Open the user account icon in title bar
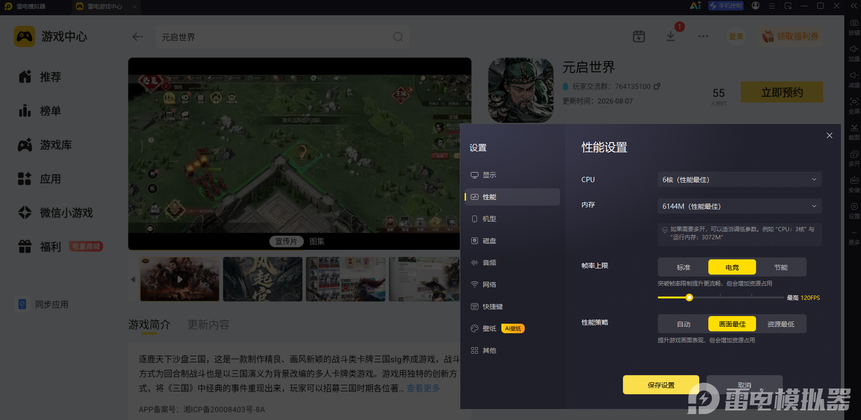The width and height of the screenshot is (861, 420). pyautogui.click(x=756, y=6)
